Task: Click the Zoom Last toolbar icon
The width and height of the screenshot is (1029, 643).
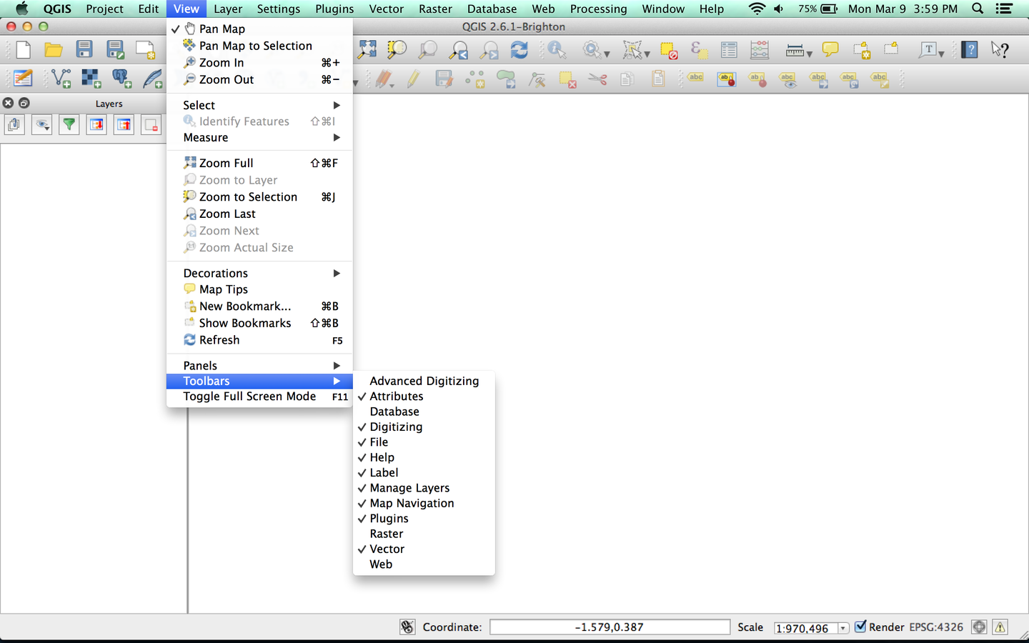Action: click(x=459, y=50)
